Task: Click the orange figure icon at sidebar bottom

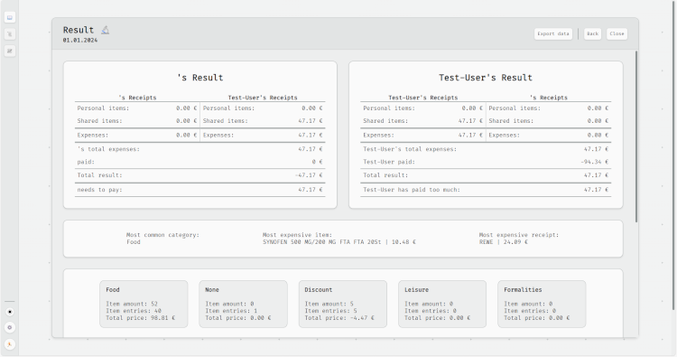Action: click(10, 344)
